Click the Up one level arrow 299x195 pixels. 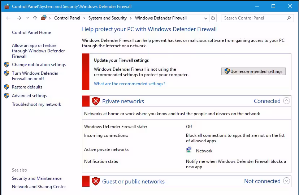(35, 18)
